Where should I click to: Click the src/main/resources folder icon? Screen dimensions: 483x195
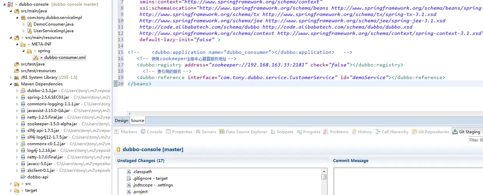click(x=17, y=38)
